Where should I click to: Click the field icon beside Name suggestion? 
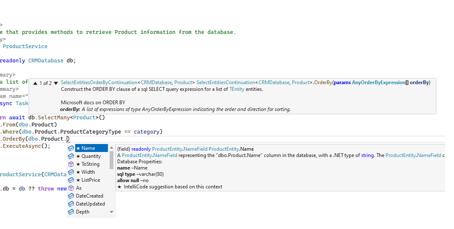tap(71, 148)
